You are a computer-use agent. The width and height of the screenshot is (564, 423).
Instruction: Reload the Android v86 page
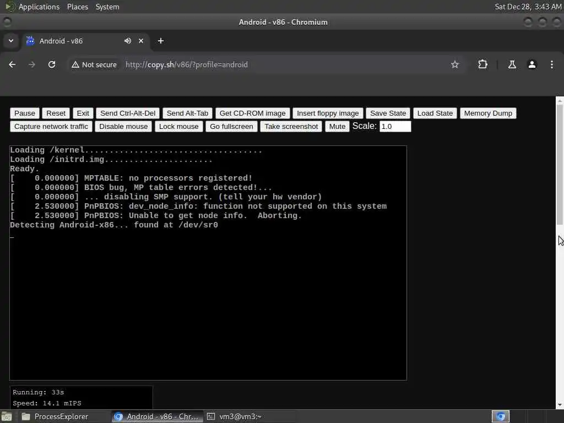[52, 64]
